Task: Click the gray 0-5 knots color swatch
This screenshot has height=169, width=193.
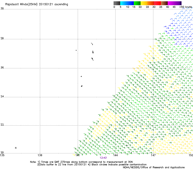Action: pyautogui.click(x=117, y=3)
